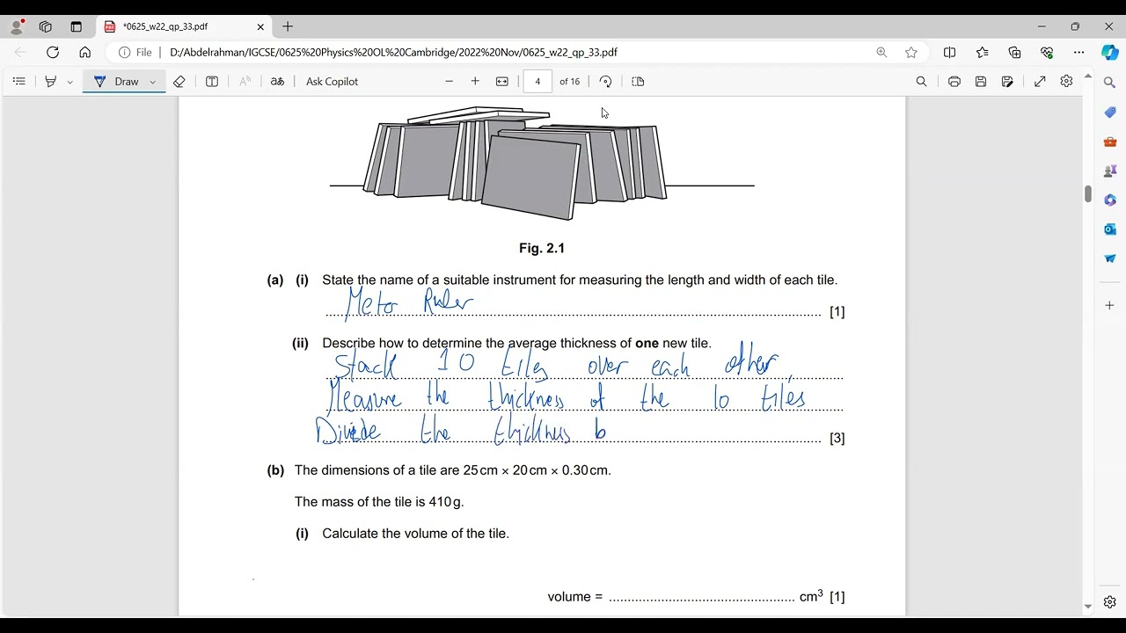Click text 'The mass of the tile is 410g.'
1126x633 pixels.
coord(379,502)
